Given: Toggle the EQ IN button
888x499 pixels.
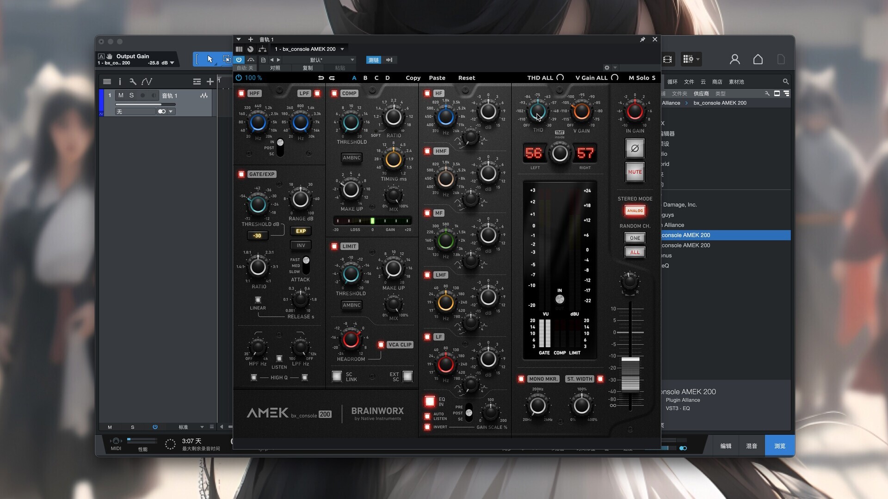Looking at the screenshot, I should point(430,401).
